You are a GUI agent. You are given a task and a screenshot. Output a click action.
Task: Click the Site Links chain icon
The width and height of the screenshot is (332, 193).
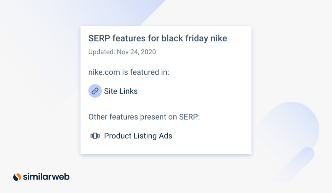click(x=95, y=91)
